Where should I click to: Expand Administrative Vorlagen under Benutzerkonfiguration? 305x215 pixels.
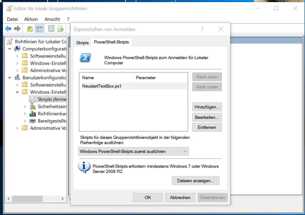click(x=17, y=128)
